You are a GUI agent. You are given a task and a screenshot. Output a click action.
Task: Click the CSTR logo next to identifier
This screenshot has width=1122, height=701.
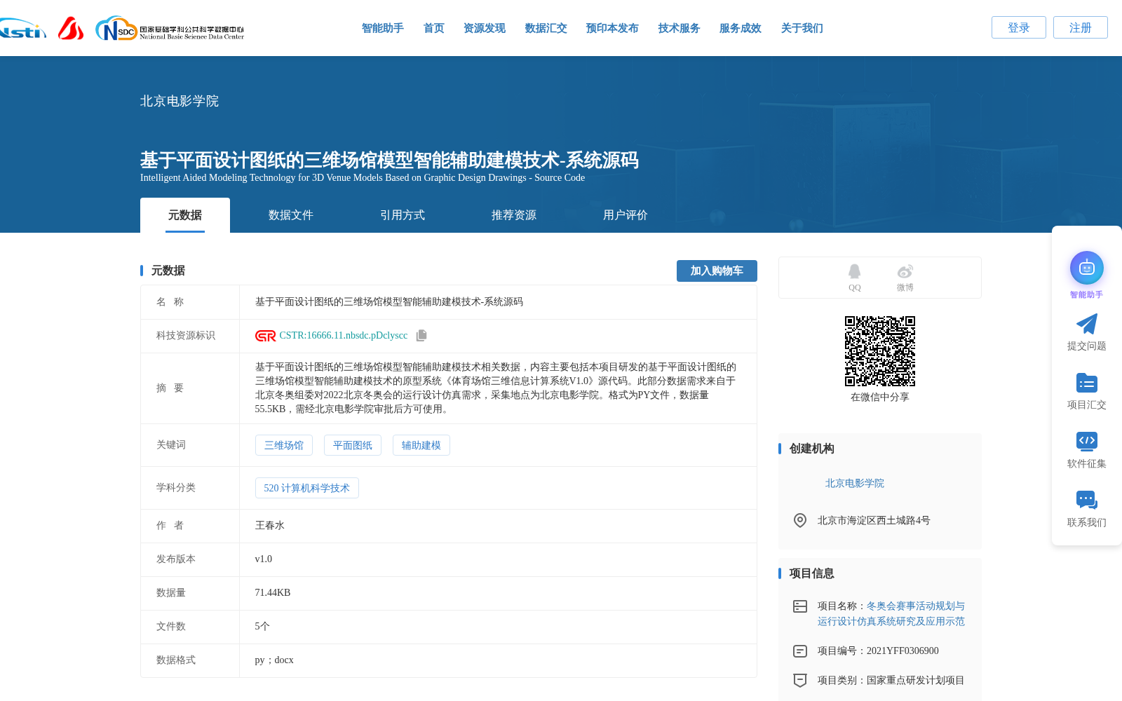266,336
